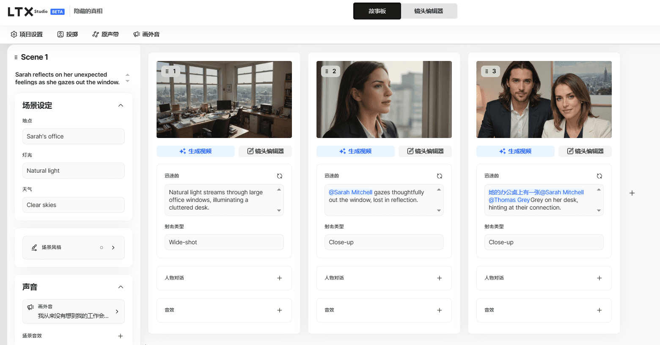Screen dimensions: 660x345
Task: Click the brush icon in 场景风格
Action: click(34, 248)
